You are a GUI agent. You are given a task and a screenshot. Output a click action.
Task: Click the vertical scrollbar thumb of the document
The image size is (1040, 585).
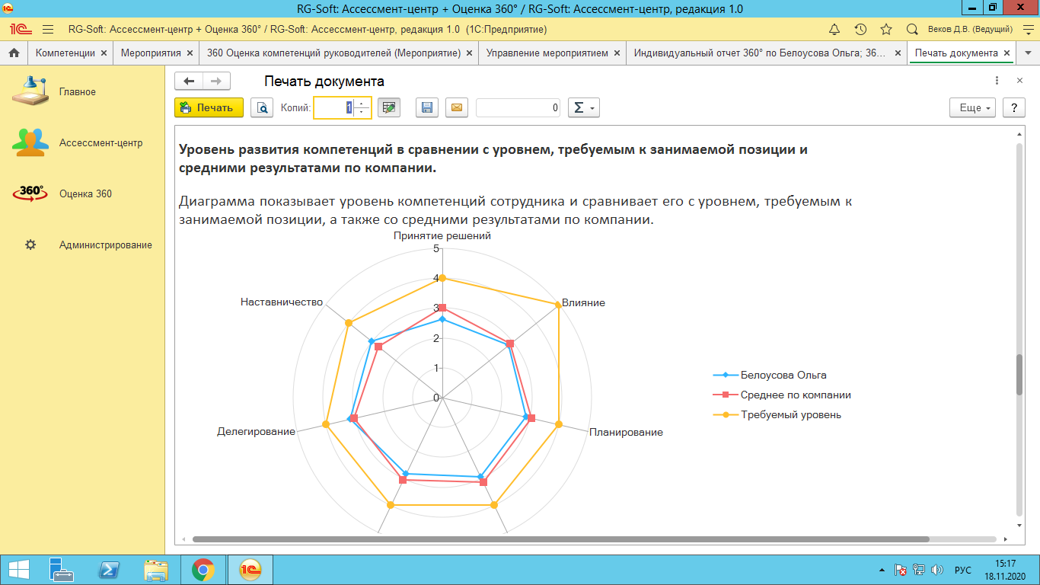(1019, 375)
